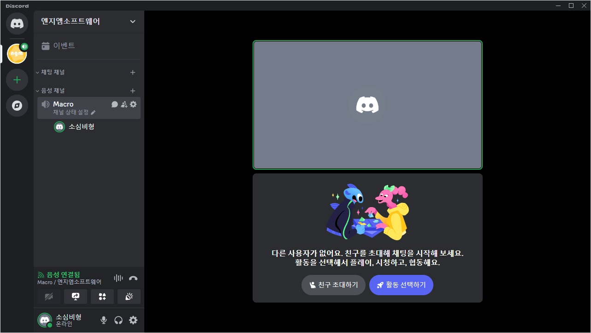Click the 활동 선택하기 button
Image resolution: width=591 pixels, height=333 pixels.
point(401,285)
